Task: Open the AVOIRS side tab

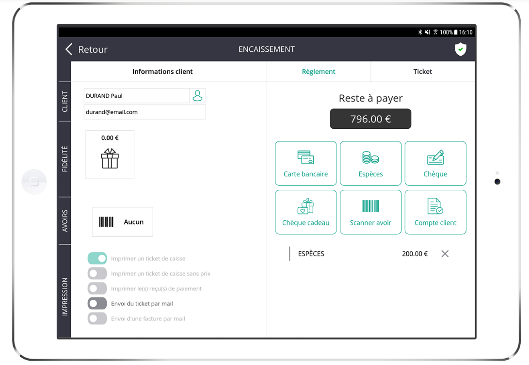Action: (x=64, y=221)
